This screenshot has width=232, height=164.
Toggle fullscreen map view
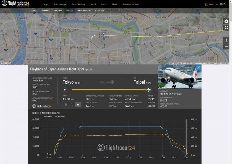226,28
